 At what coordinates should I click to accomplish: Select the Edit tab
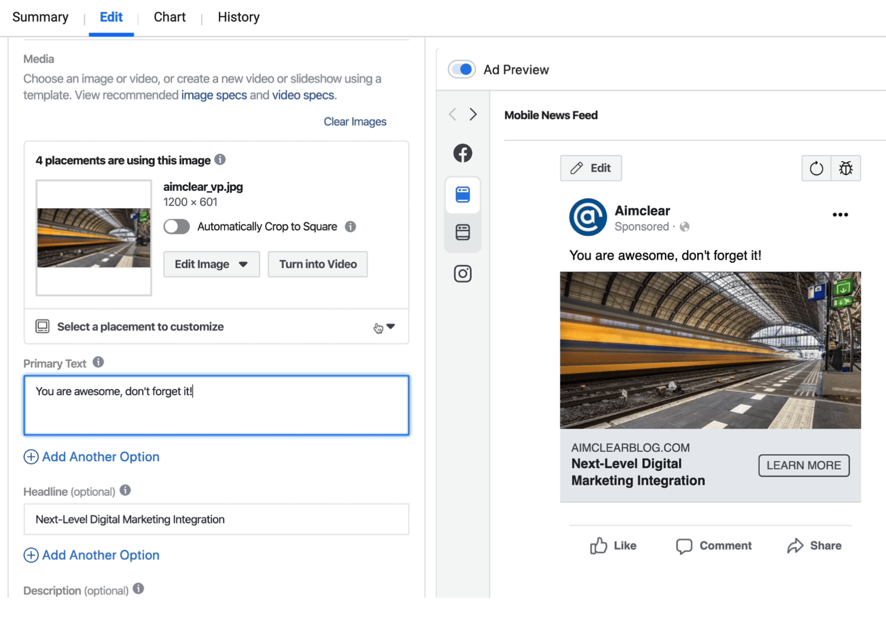click(111, 17)
